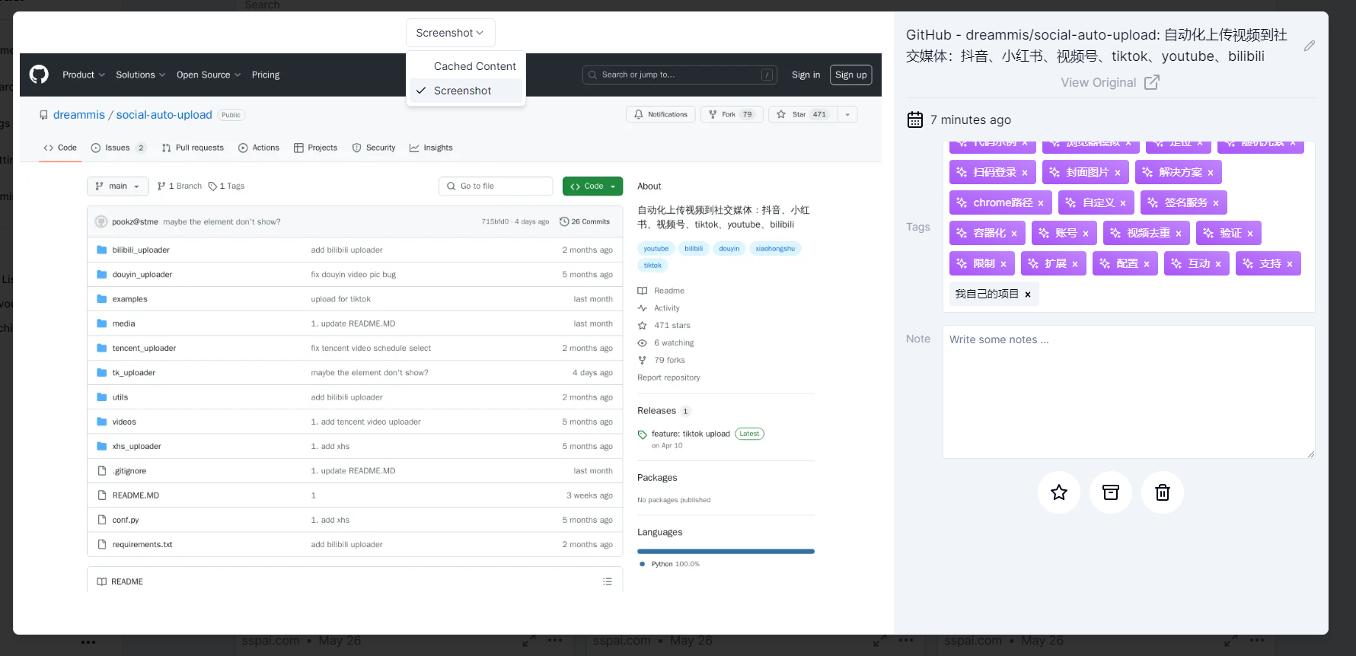Viewport: 1356px width, 656px height.
Task: Click the Sign up button
Action: [850, 75]
